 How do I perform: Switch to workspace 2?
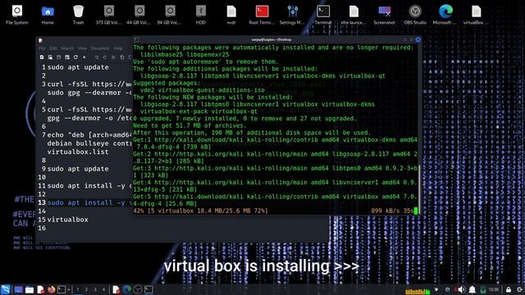tap(86, 289)
